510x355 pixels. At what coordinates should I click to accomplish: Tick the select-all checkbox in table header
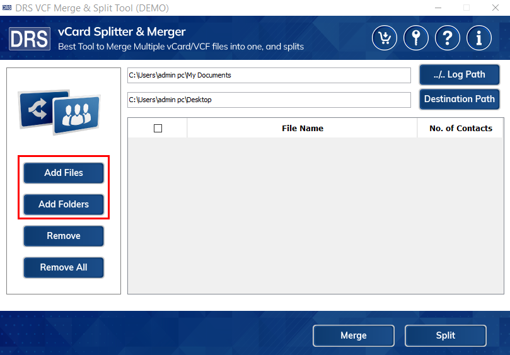158,128
